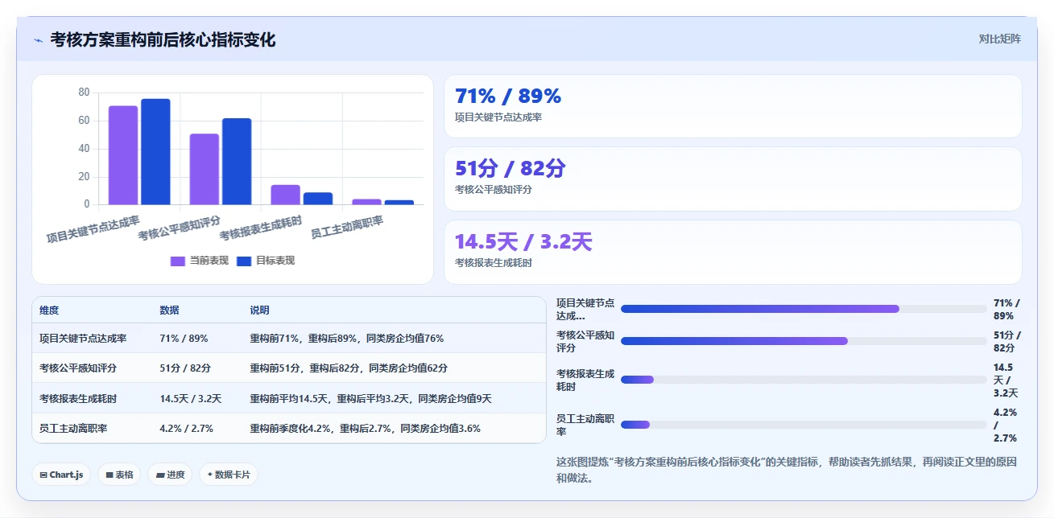This screenshot has height=518, width=1054.
Task: Click progress bar for 考核公平感知评分
Action: pos(804,341)
